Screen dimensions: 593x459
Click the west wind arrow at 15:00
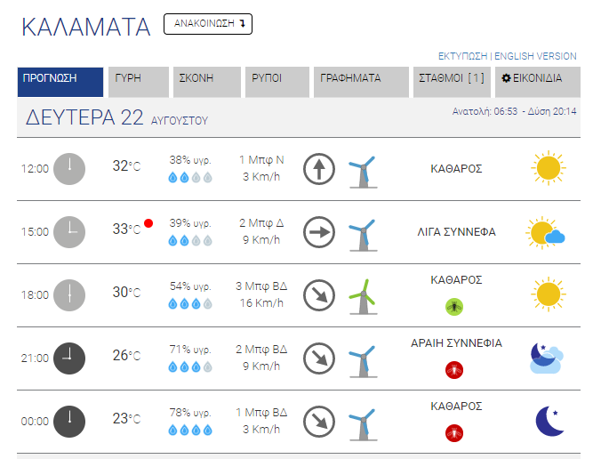click(x=319, y=232)
